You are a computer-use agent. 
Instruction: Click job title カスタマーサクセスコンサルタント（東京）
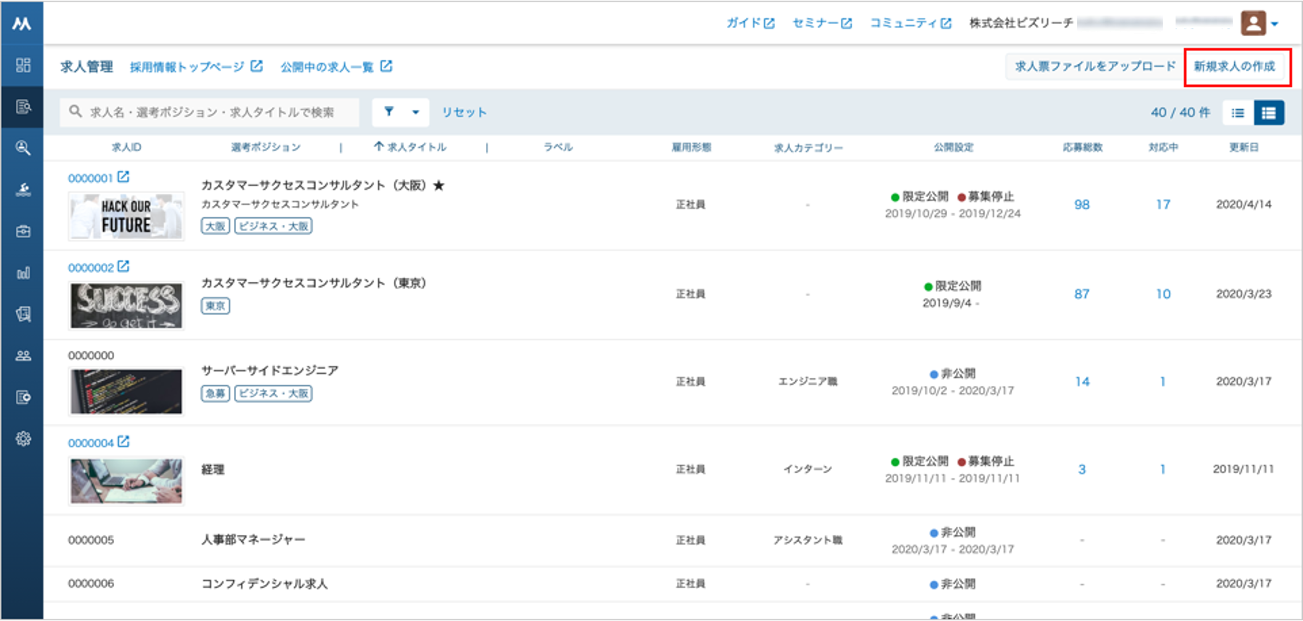(314, 283)
